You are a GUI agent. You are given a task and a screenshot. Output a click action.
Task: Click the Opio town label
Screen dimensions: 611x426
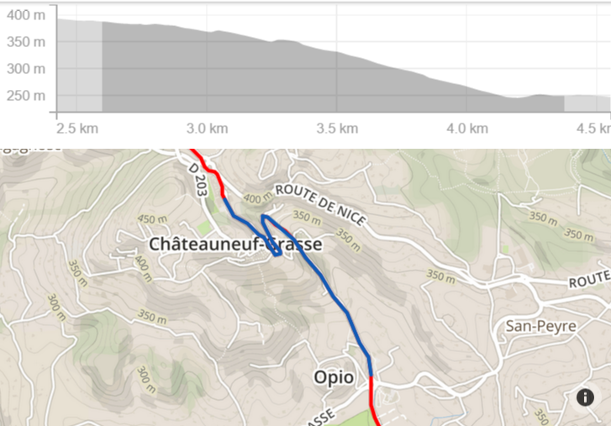(x=333, y=376)
